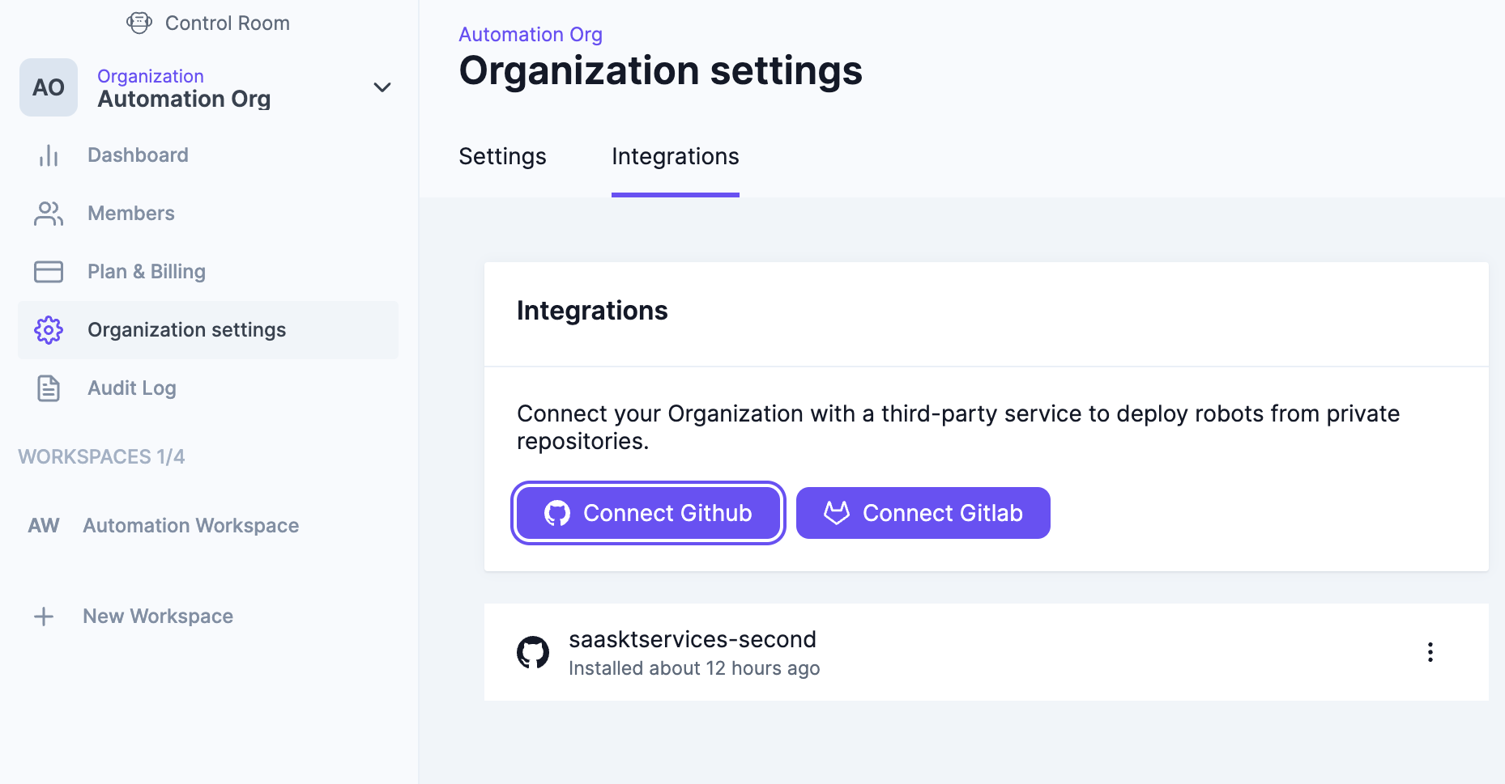Select Organization settings in sidebar
The height and width of the screenshot is (784, 1505).
coord(208,330)
